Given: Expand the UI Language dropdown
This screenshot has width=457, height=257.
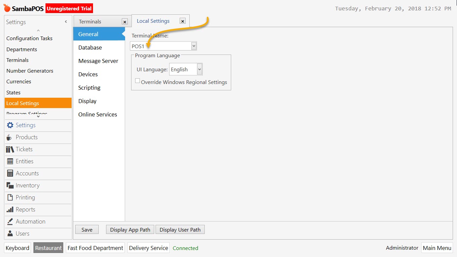Looking at the screenshot, I should pyautogui.click(x=199, y=69).
